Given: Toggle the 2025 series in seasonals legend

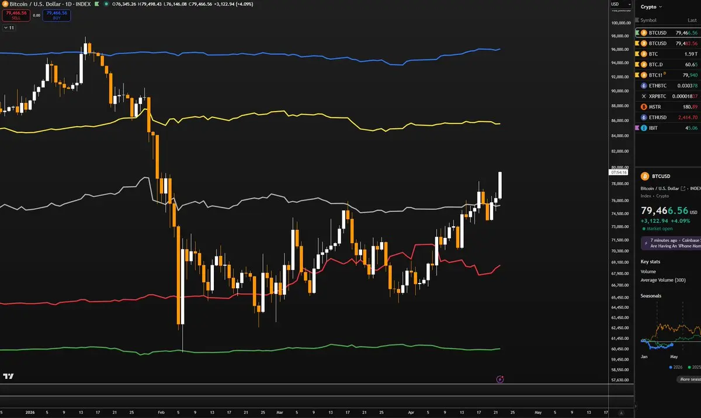Looking at the screenshot, I should (695, 367).
